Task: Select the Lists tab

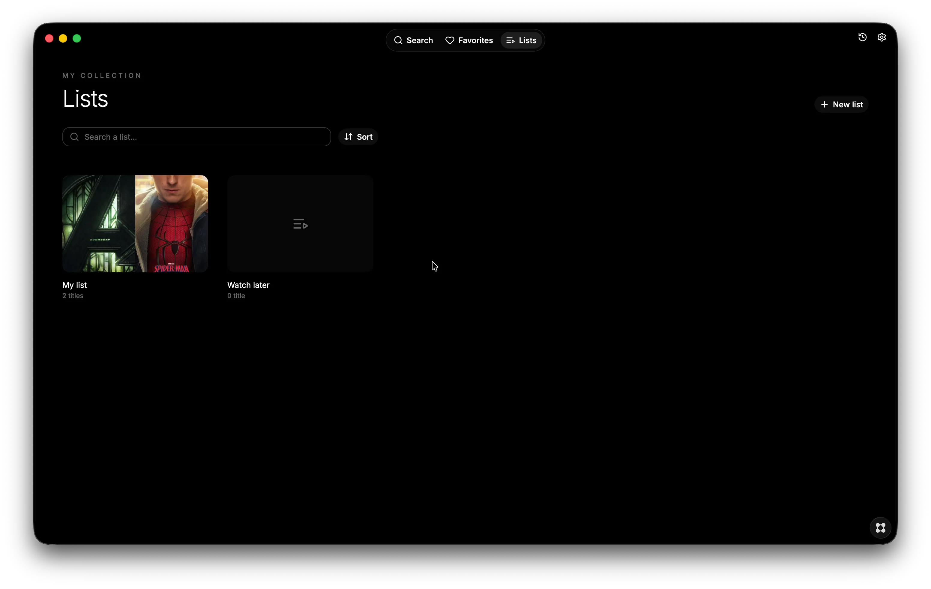Action: point(521,40)
